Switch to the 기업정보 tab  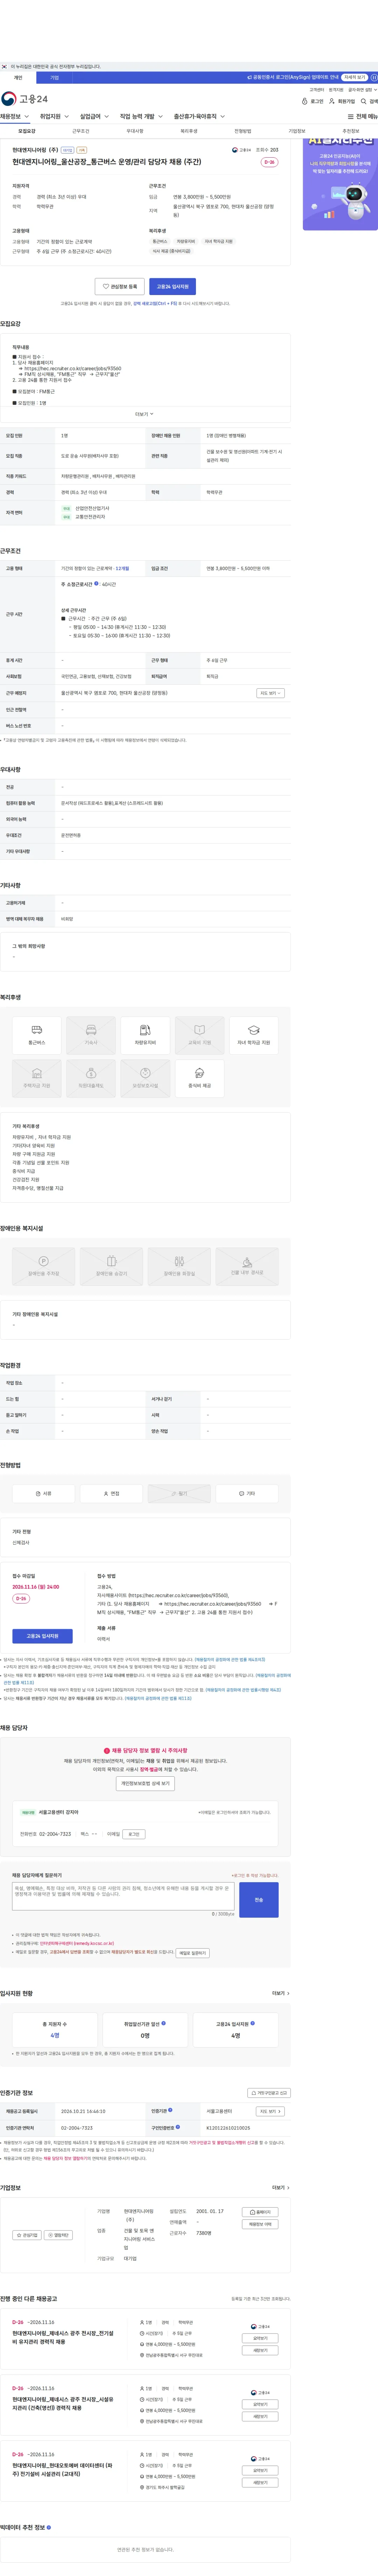(x=297, y=131)
